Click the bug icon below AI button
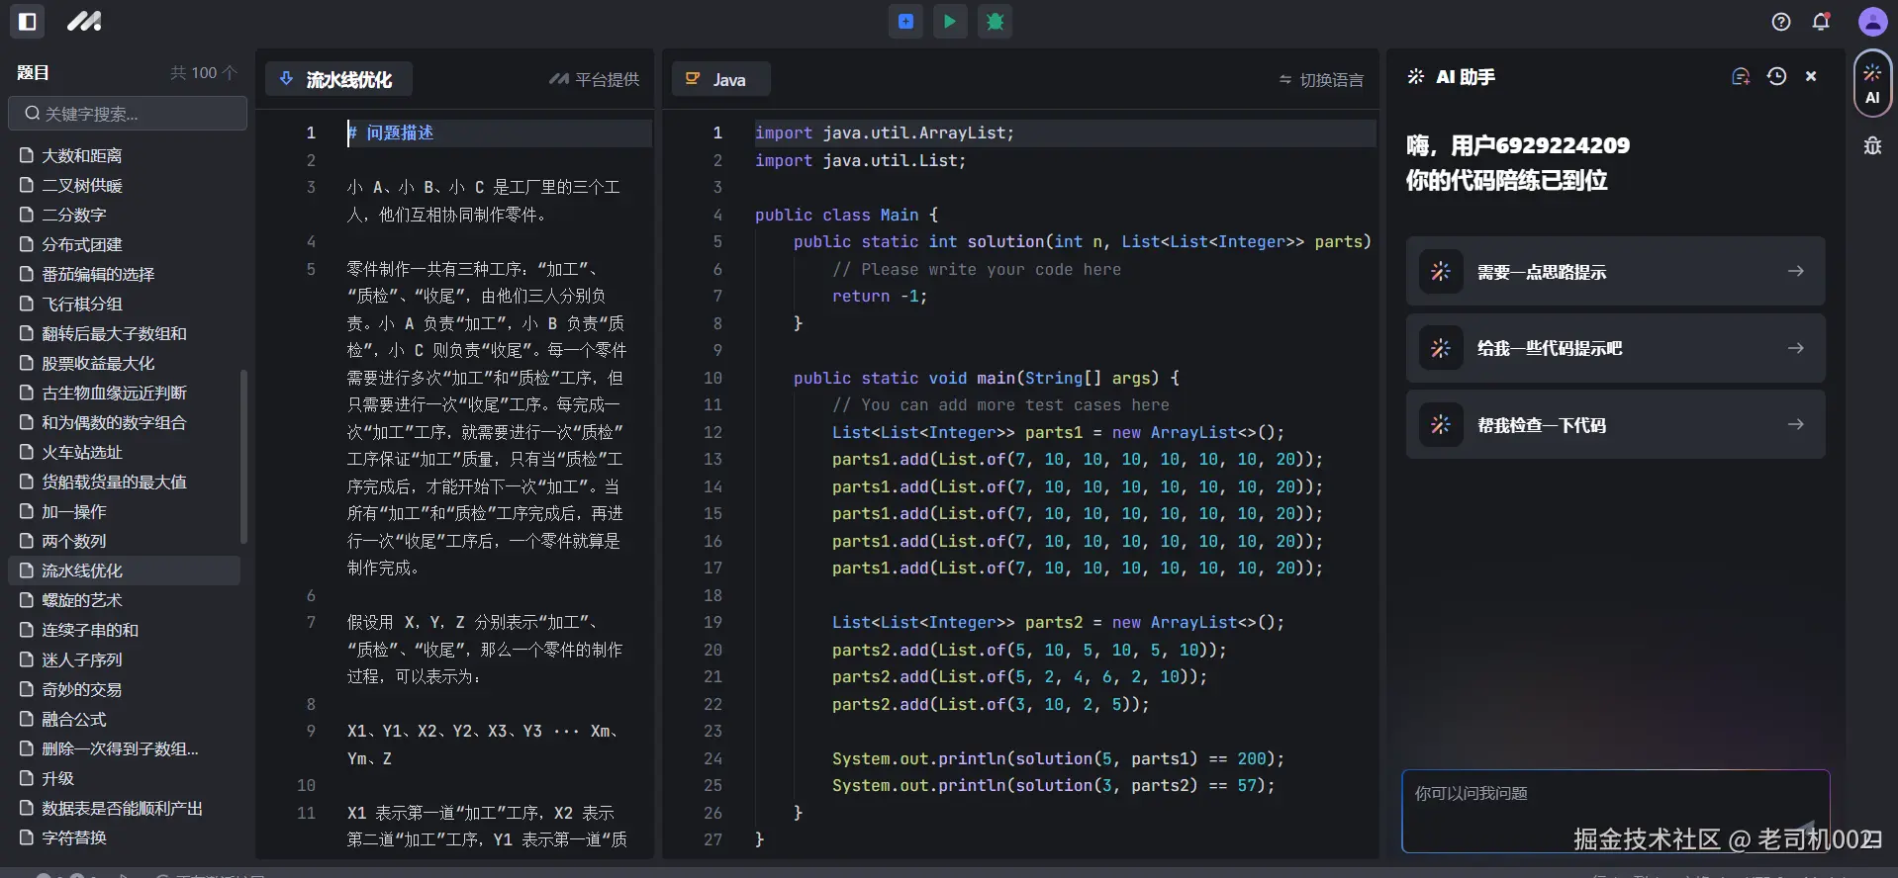 point(1871,146)
